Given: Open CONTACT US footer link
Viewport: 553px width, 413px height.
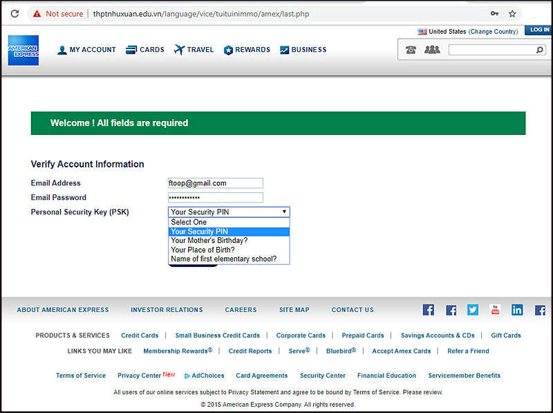Looking at the screenshot, I should tap(353, 310).
